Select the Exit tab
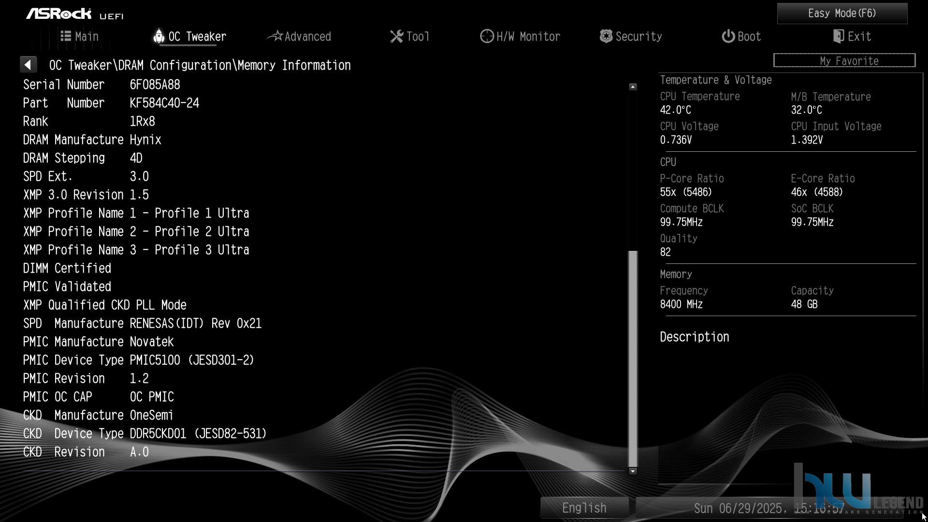928x522 pixels. tap(852, 36)
